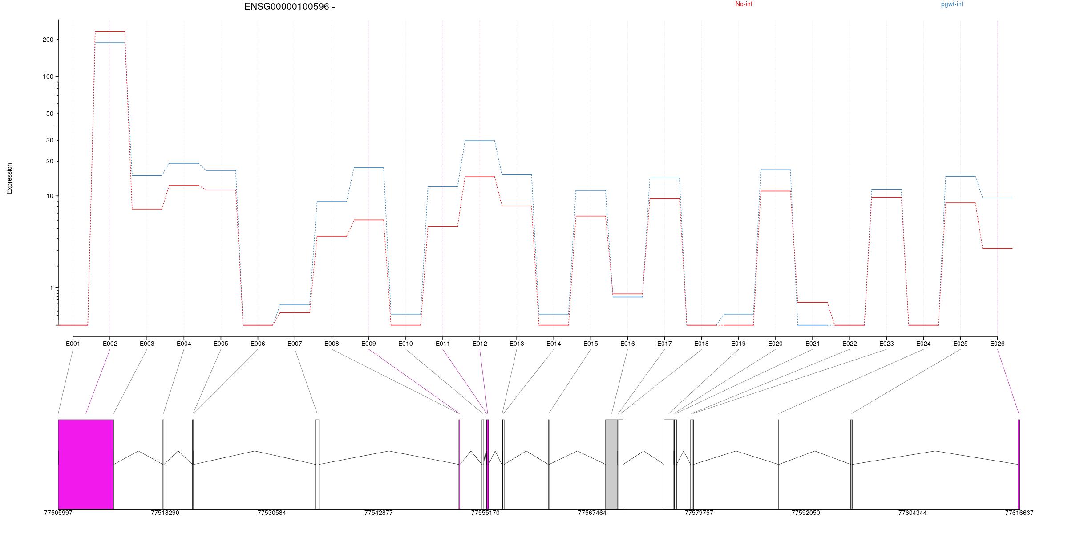The image size is (1068, 534).
Task: Click the E026 exon axis label
Action: pos(997,344)
